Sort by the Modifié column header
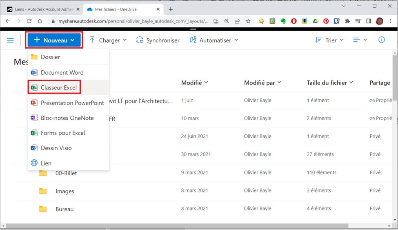 pyautogui.click(x=194, y=83)
